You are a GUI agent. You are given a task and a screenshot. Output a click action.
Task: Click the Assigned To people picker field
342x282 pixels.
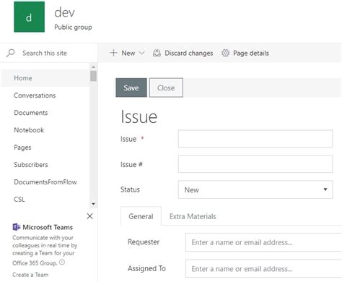click(263, 268)
